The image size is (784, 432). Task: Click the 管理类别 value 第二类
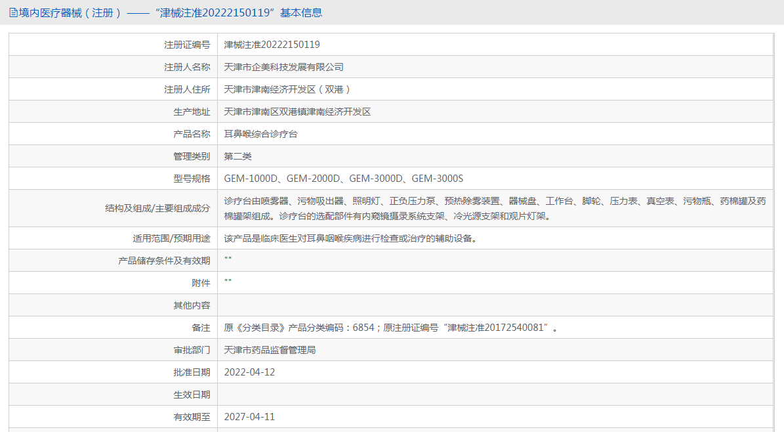coord(238,156)
